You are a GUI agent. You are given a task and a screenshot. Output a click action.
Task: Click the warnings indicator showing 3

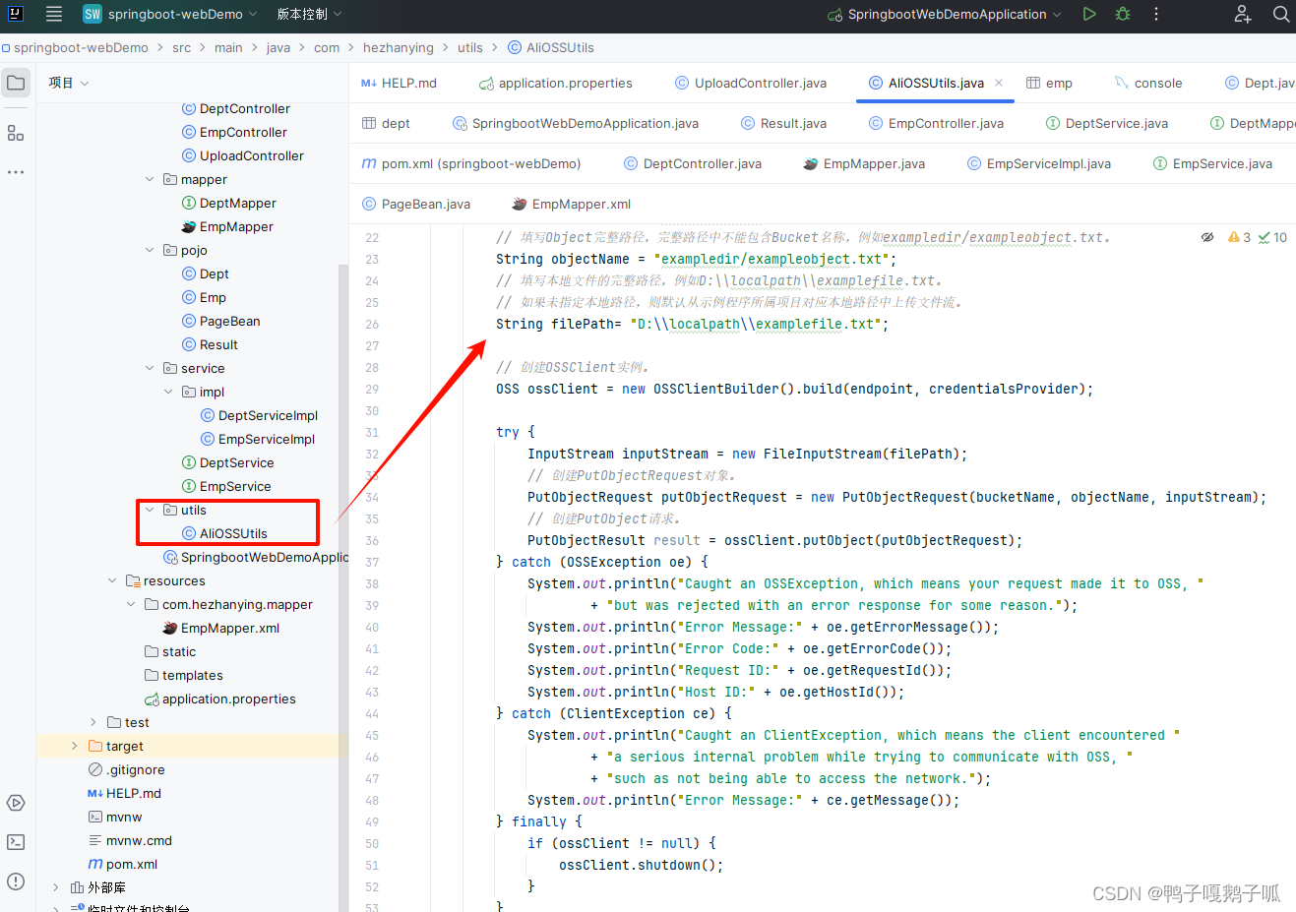coord(1239,237)
